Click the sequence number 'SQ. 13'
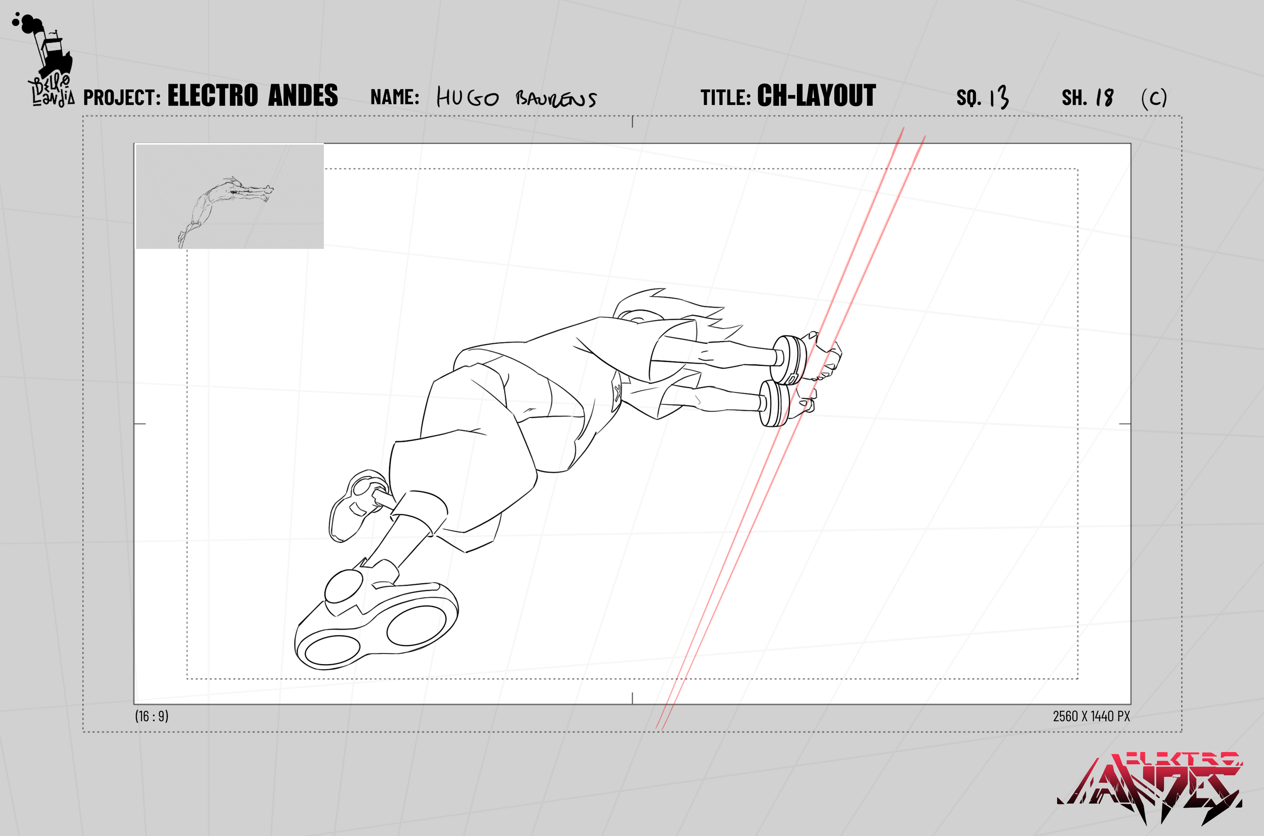1264x836 pixels. pos(982,97)
